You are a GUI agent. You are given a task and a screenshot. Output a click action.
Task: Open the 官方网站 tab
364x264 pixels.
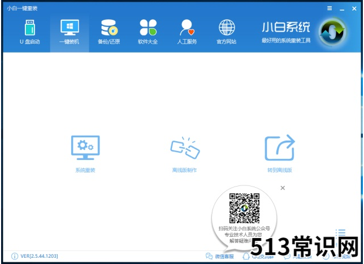point(227,32)
